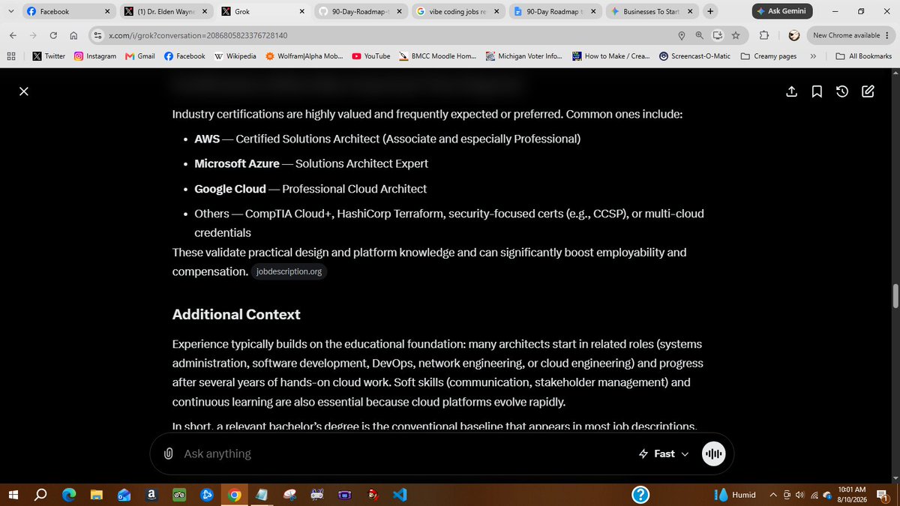Open the BMCC Moodle bookmark

pyautogui.click(x=438, y=56)
